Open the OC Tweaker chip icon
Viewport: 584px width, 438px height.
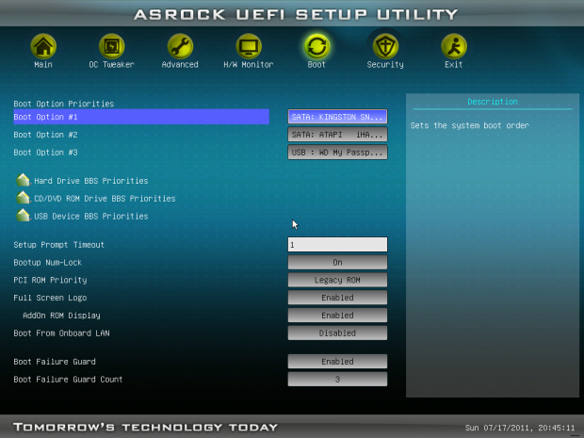pyautogui.click(x=111, y=46)
